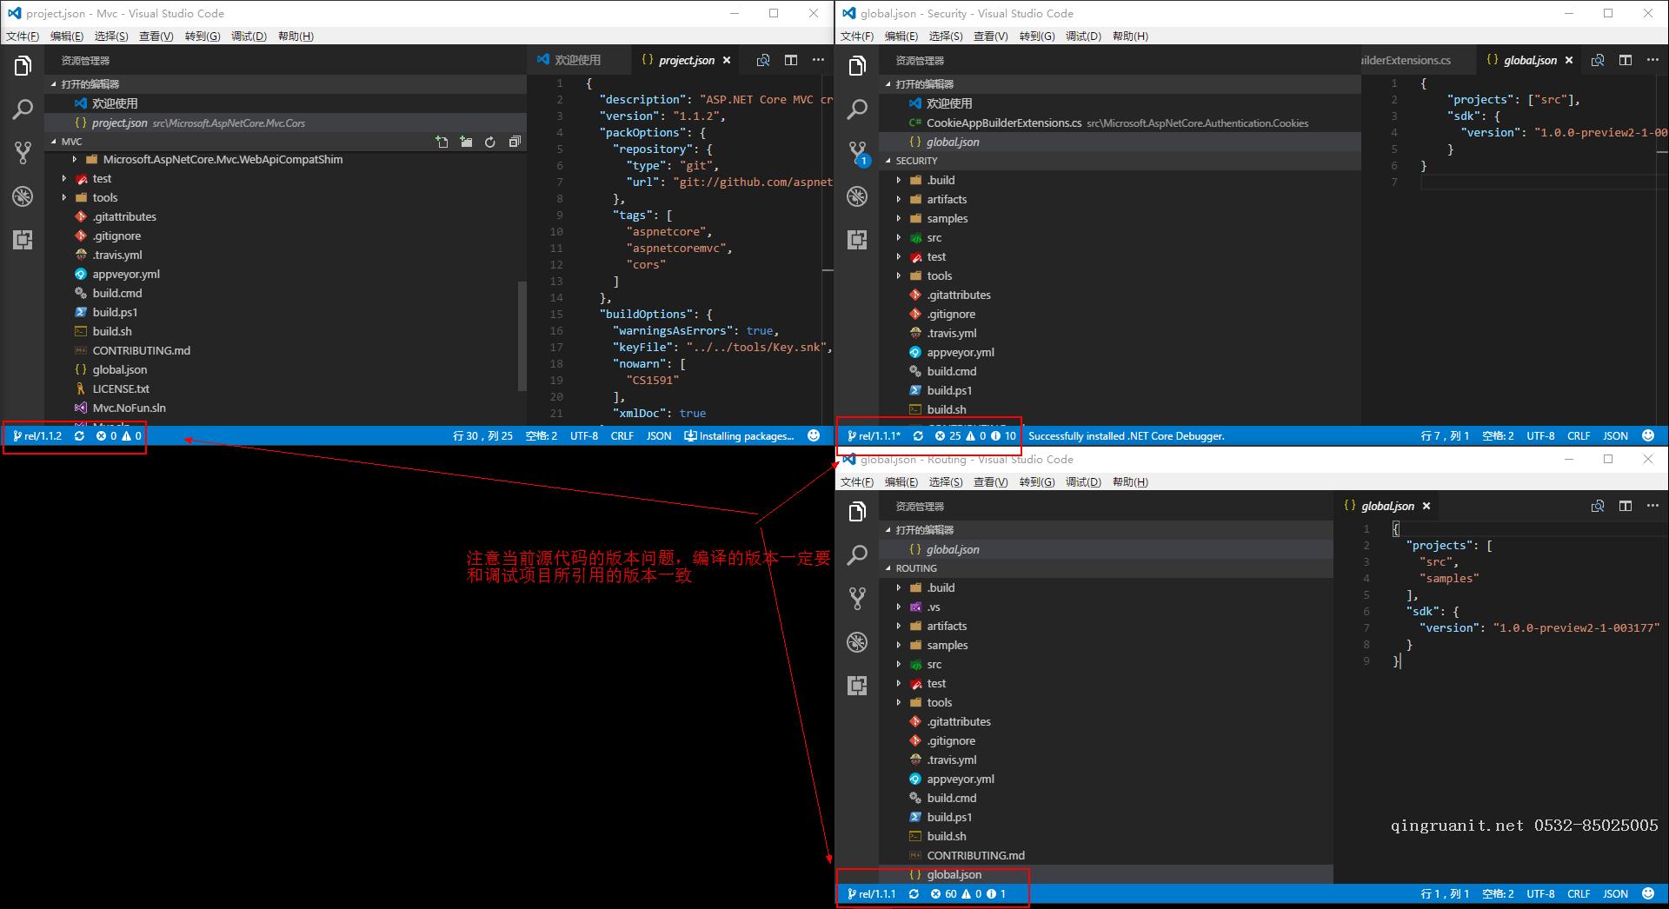Click New File icon in MVC explorer header
This screenshot has width=1669, height=909.
click(x=442, y=142)
